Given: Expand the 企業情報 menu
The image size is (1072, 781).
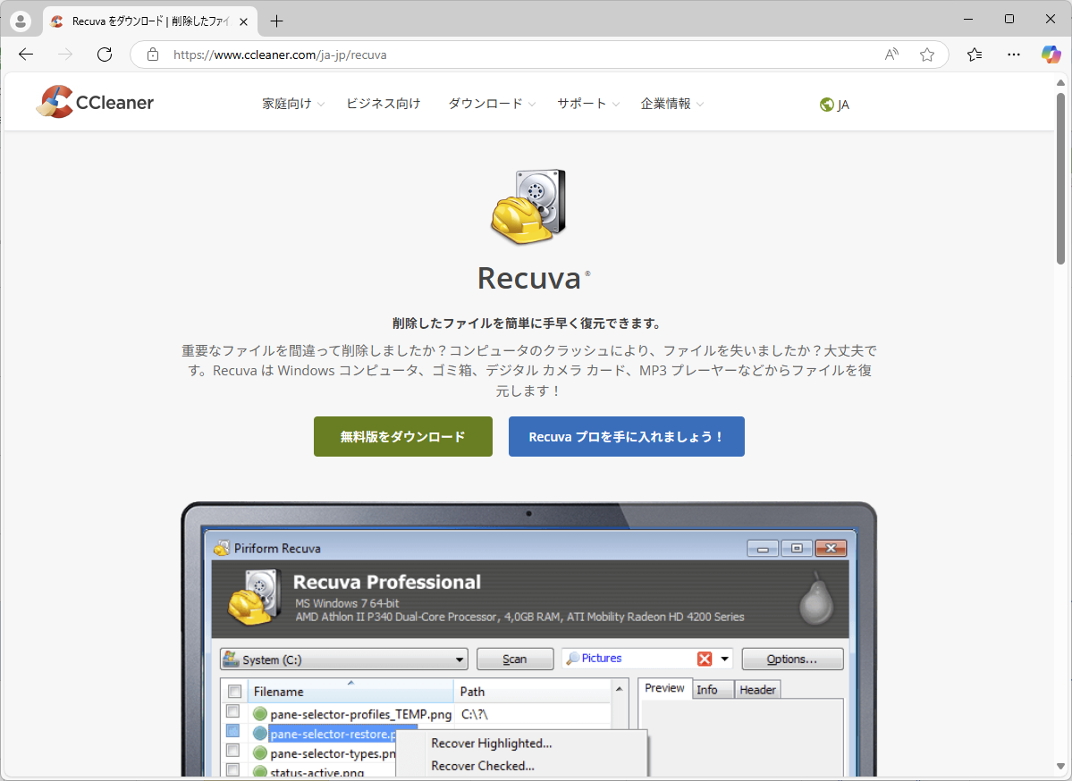Looking at the screenshot, I should click(672, 104).
